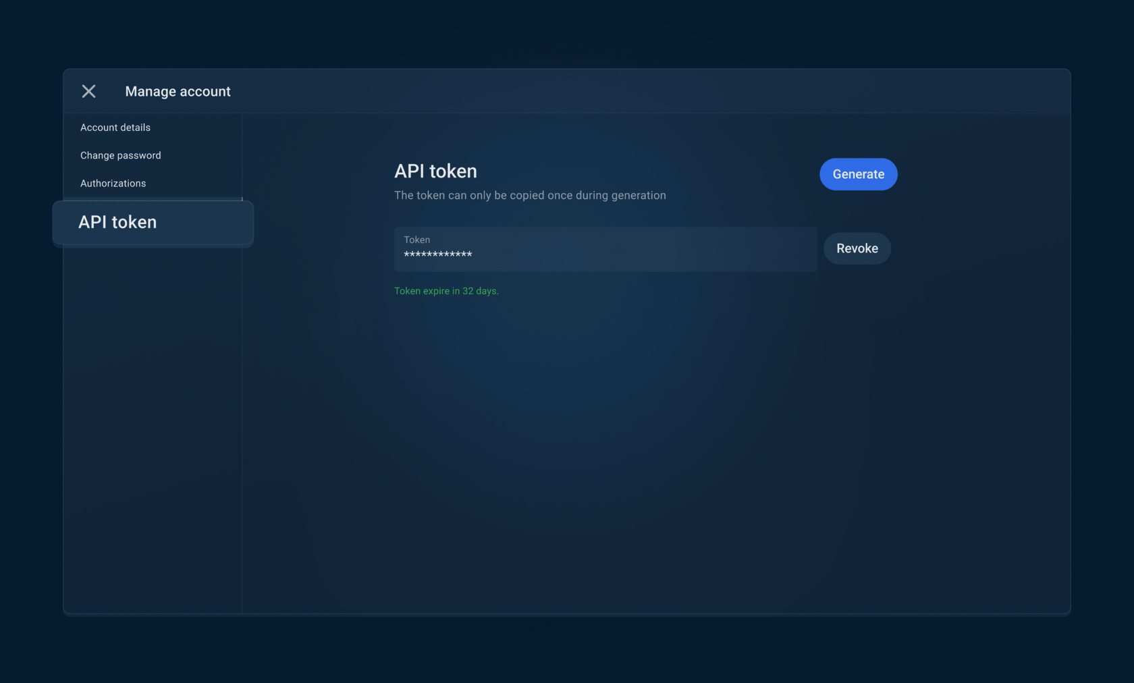Click the 'Manage account' title text
Image resolution: width=1134 pixels, height=683 pixels.
point(178,91)
